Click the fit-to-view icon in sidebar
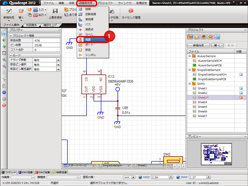Image resolution: width=248 pixels, height=186 pixels. [4, 53]
